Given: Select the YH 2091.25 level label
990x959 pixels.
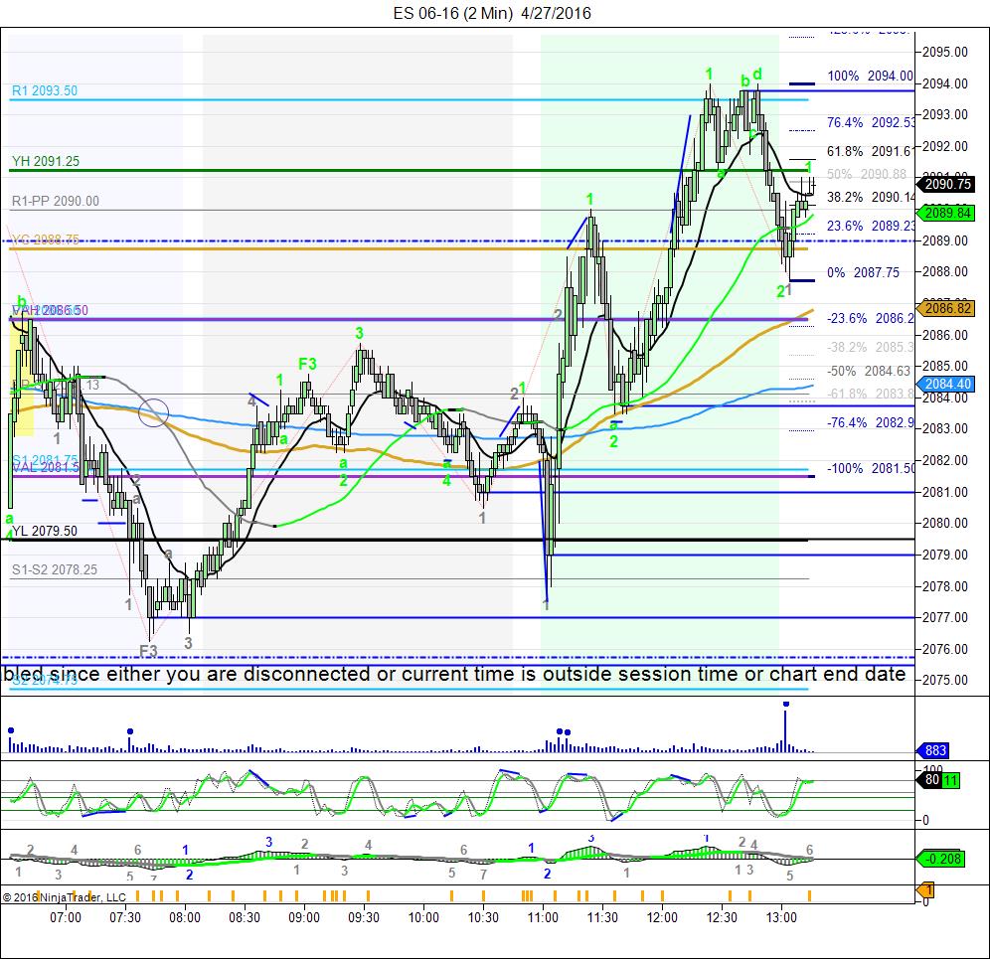Looking at the screenshot, I should click(x=46, y=161).
